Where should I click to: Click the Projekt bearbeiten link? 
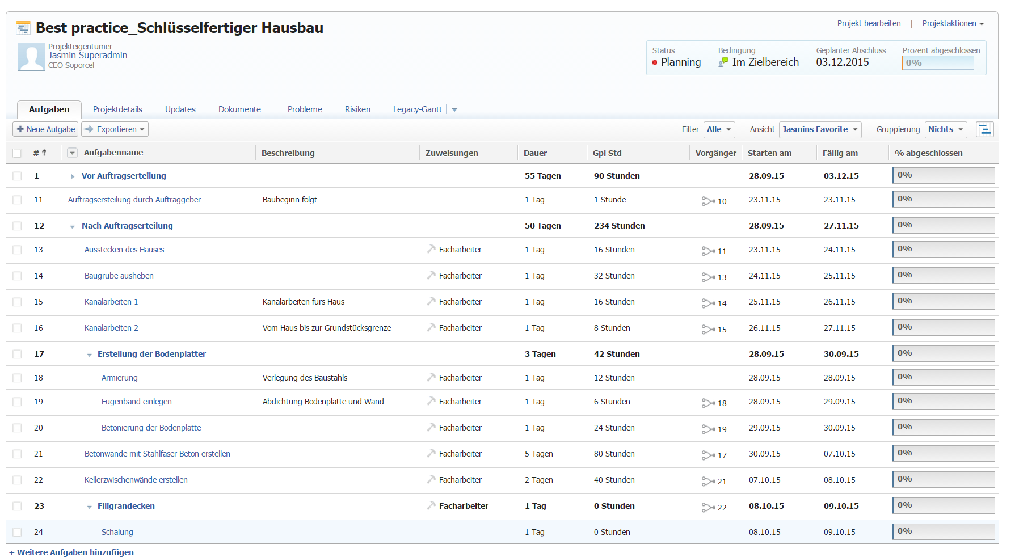point(869,23)
